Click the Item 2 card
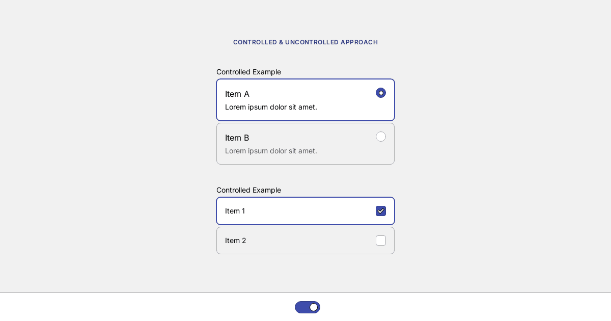 point(305,240)
